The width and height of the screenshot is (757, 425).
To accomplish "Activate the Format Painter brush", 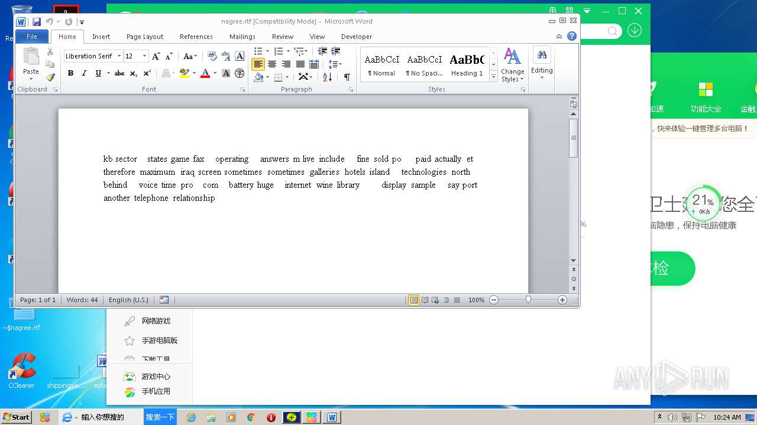I will 50,77.
